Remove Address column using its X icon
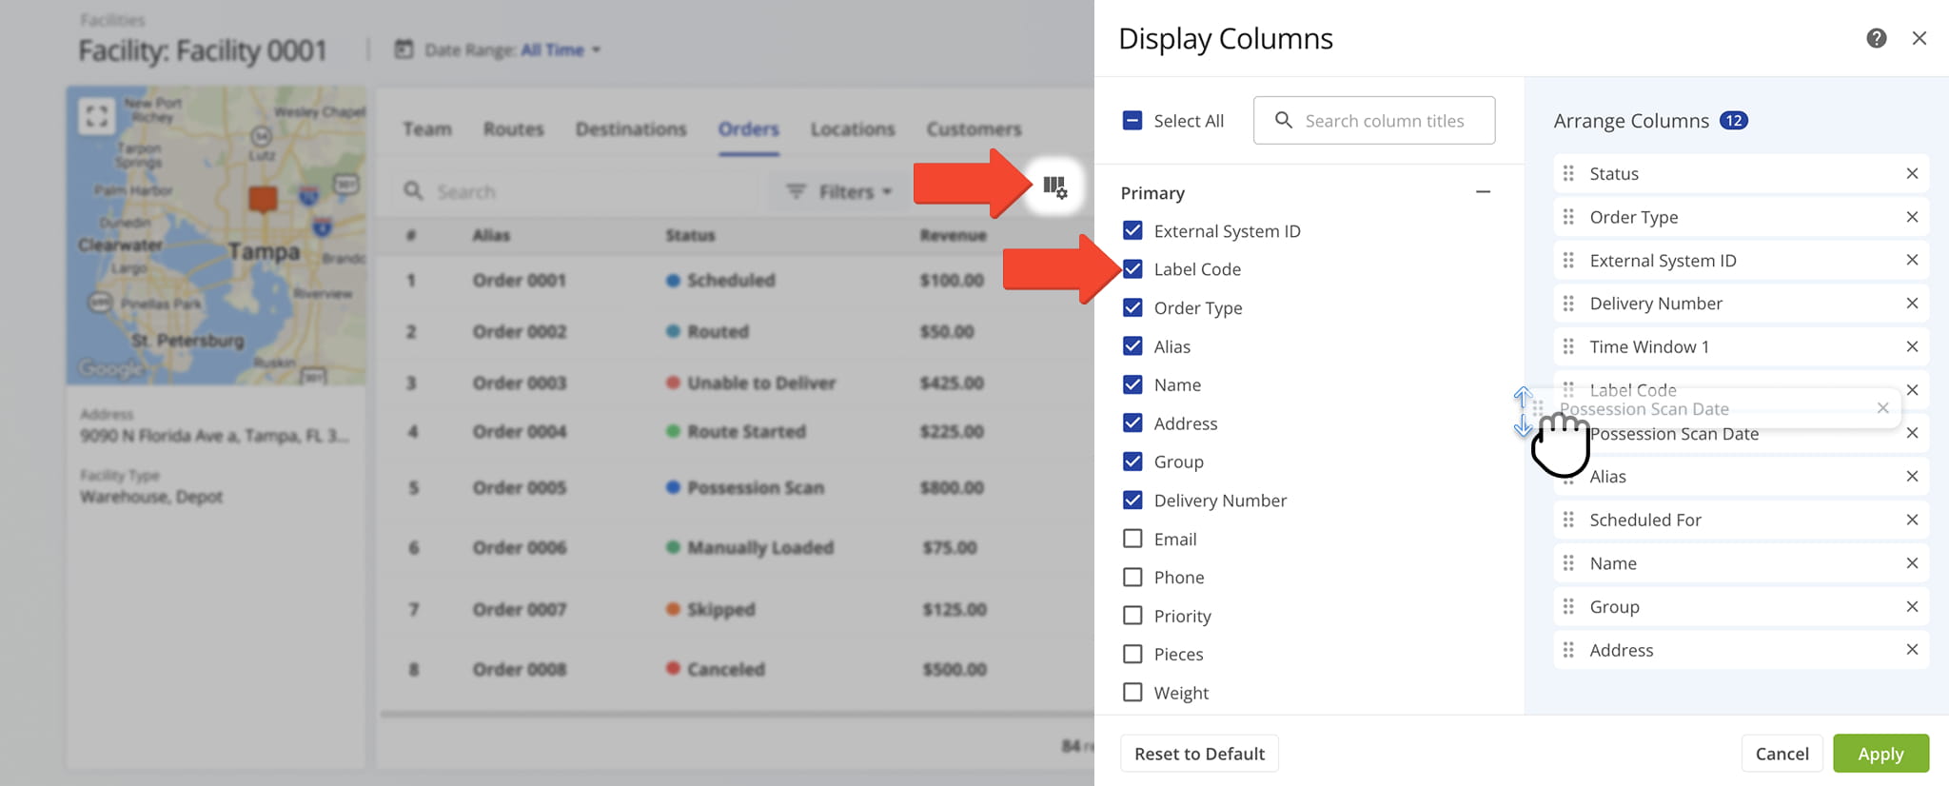 click(1911, 650)
